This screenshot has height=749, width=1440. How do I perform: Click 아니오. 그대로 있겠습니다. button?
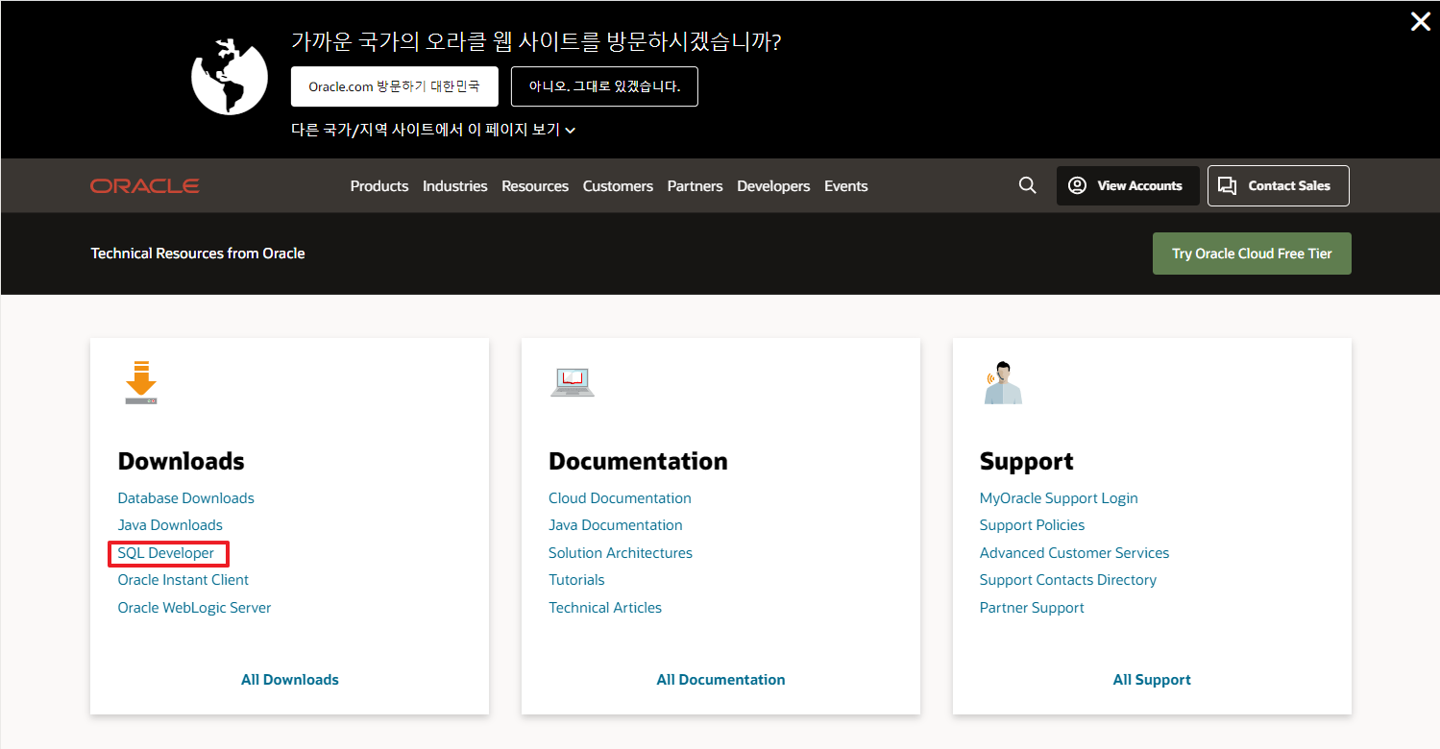click(x=604, y=86)
